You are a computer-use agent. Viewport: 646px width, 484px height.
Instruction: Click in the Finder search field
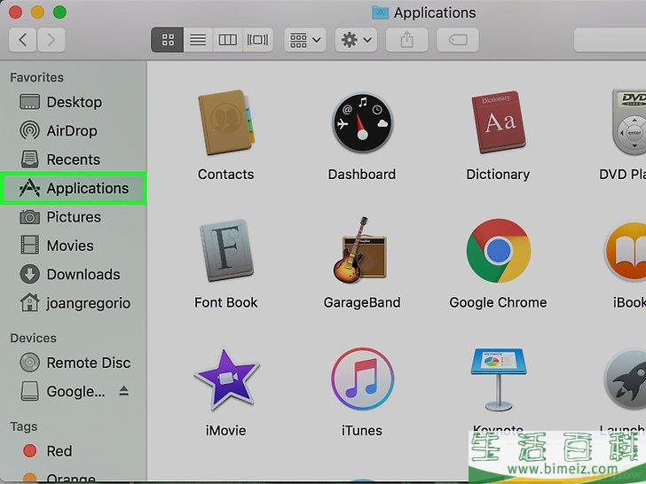610,40
